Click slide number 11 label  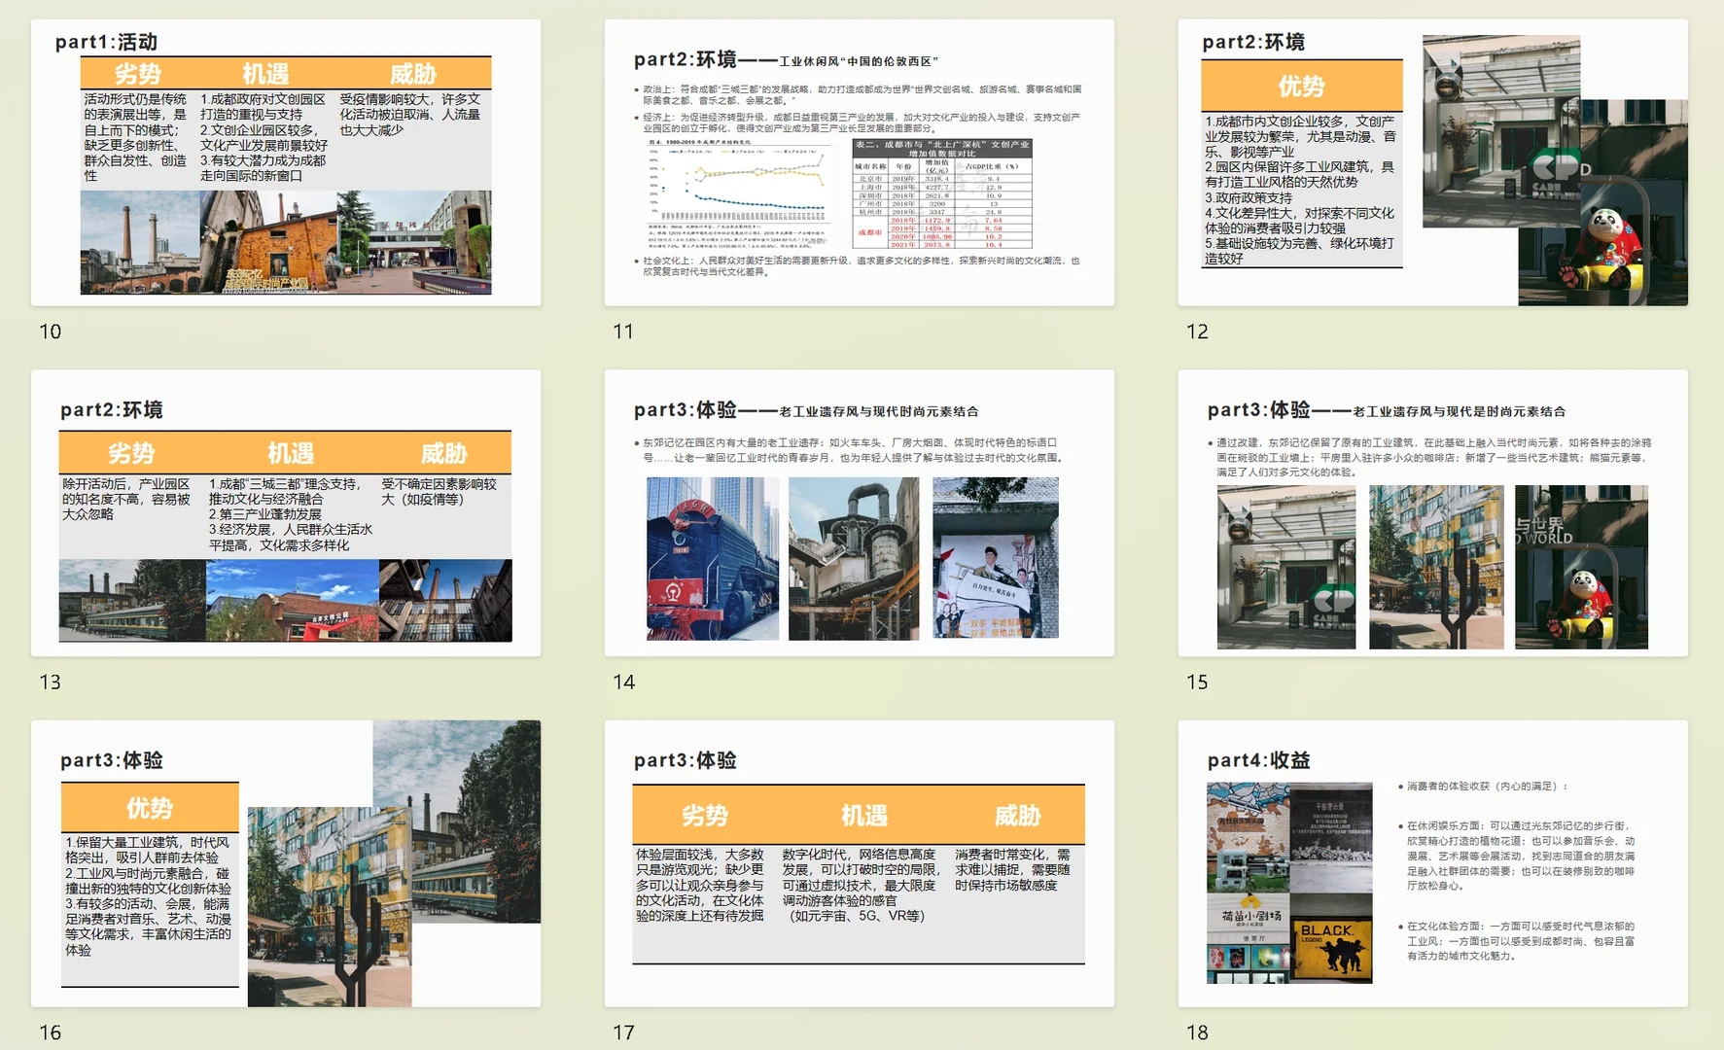click(x=623, y=332)
